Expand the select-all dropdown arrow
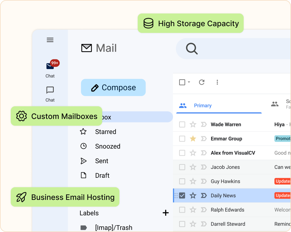The height and width of the screenshot is (232, 291). [x=189, y=82]
